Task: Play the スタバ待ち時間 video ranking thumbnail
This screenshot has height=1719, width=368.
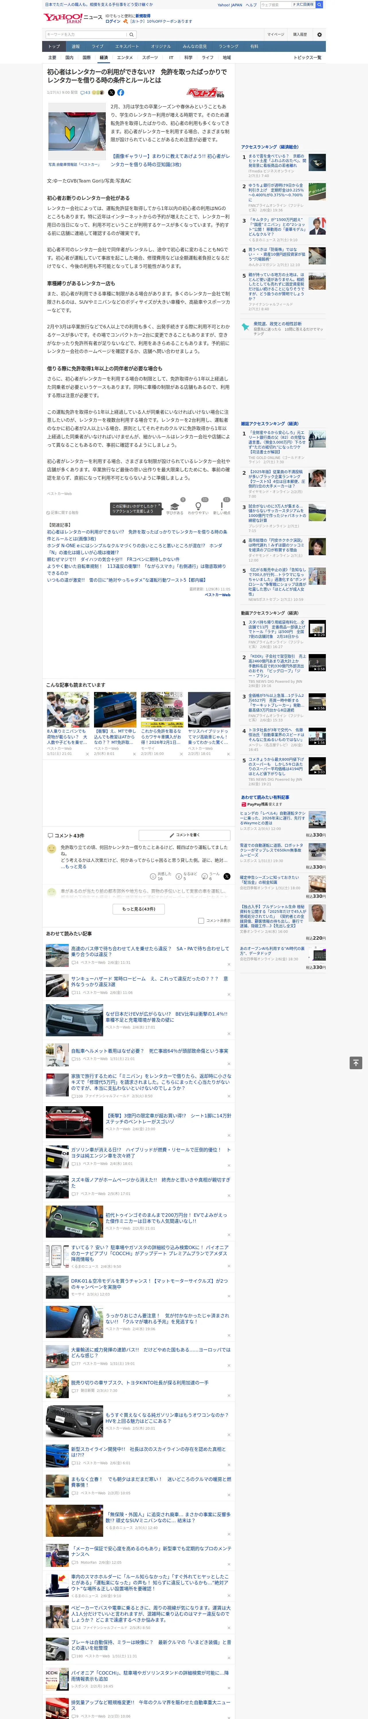Action: [x=317, y=629]
